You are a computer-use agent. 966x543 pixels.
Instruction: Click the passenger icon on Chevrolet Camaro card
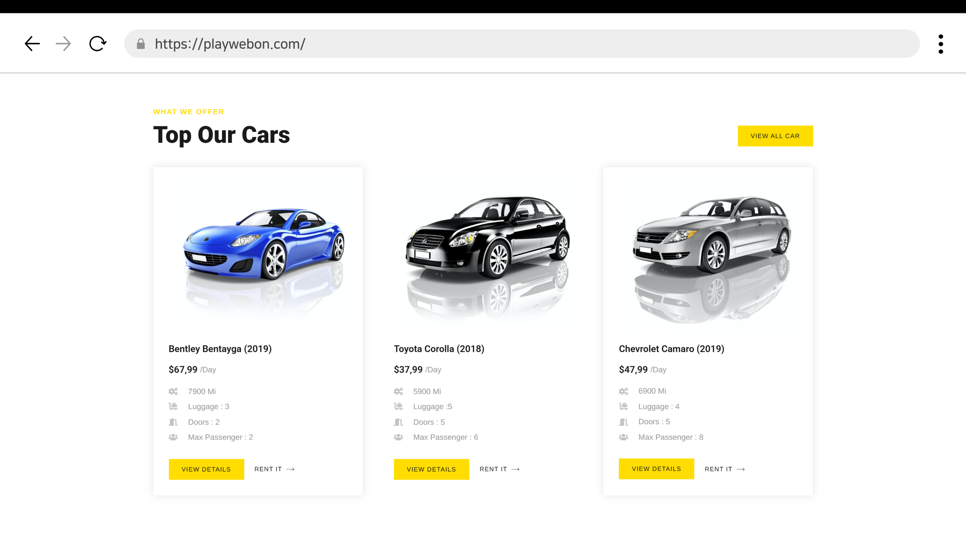click(623, 437)
